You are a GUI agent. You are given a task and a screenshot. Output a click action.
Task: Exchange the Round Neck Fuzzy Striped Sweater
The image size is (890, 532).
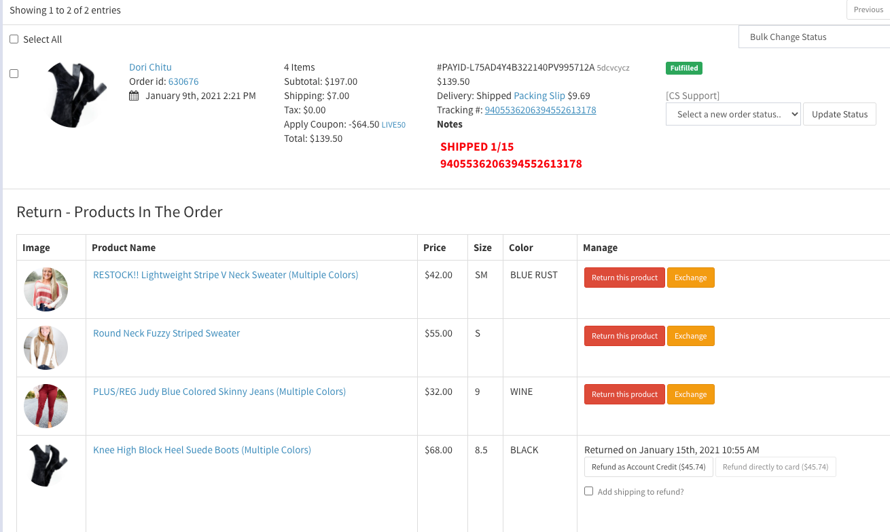[691, 336]
